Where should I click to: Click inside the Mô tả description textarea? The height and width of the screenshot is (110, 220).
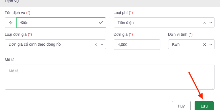click(110, 77)
